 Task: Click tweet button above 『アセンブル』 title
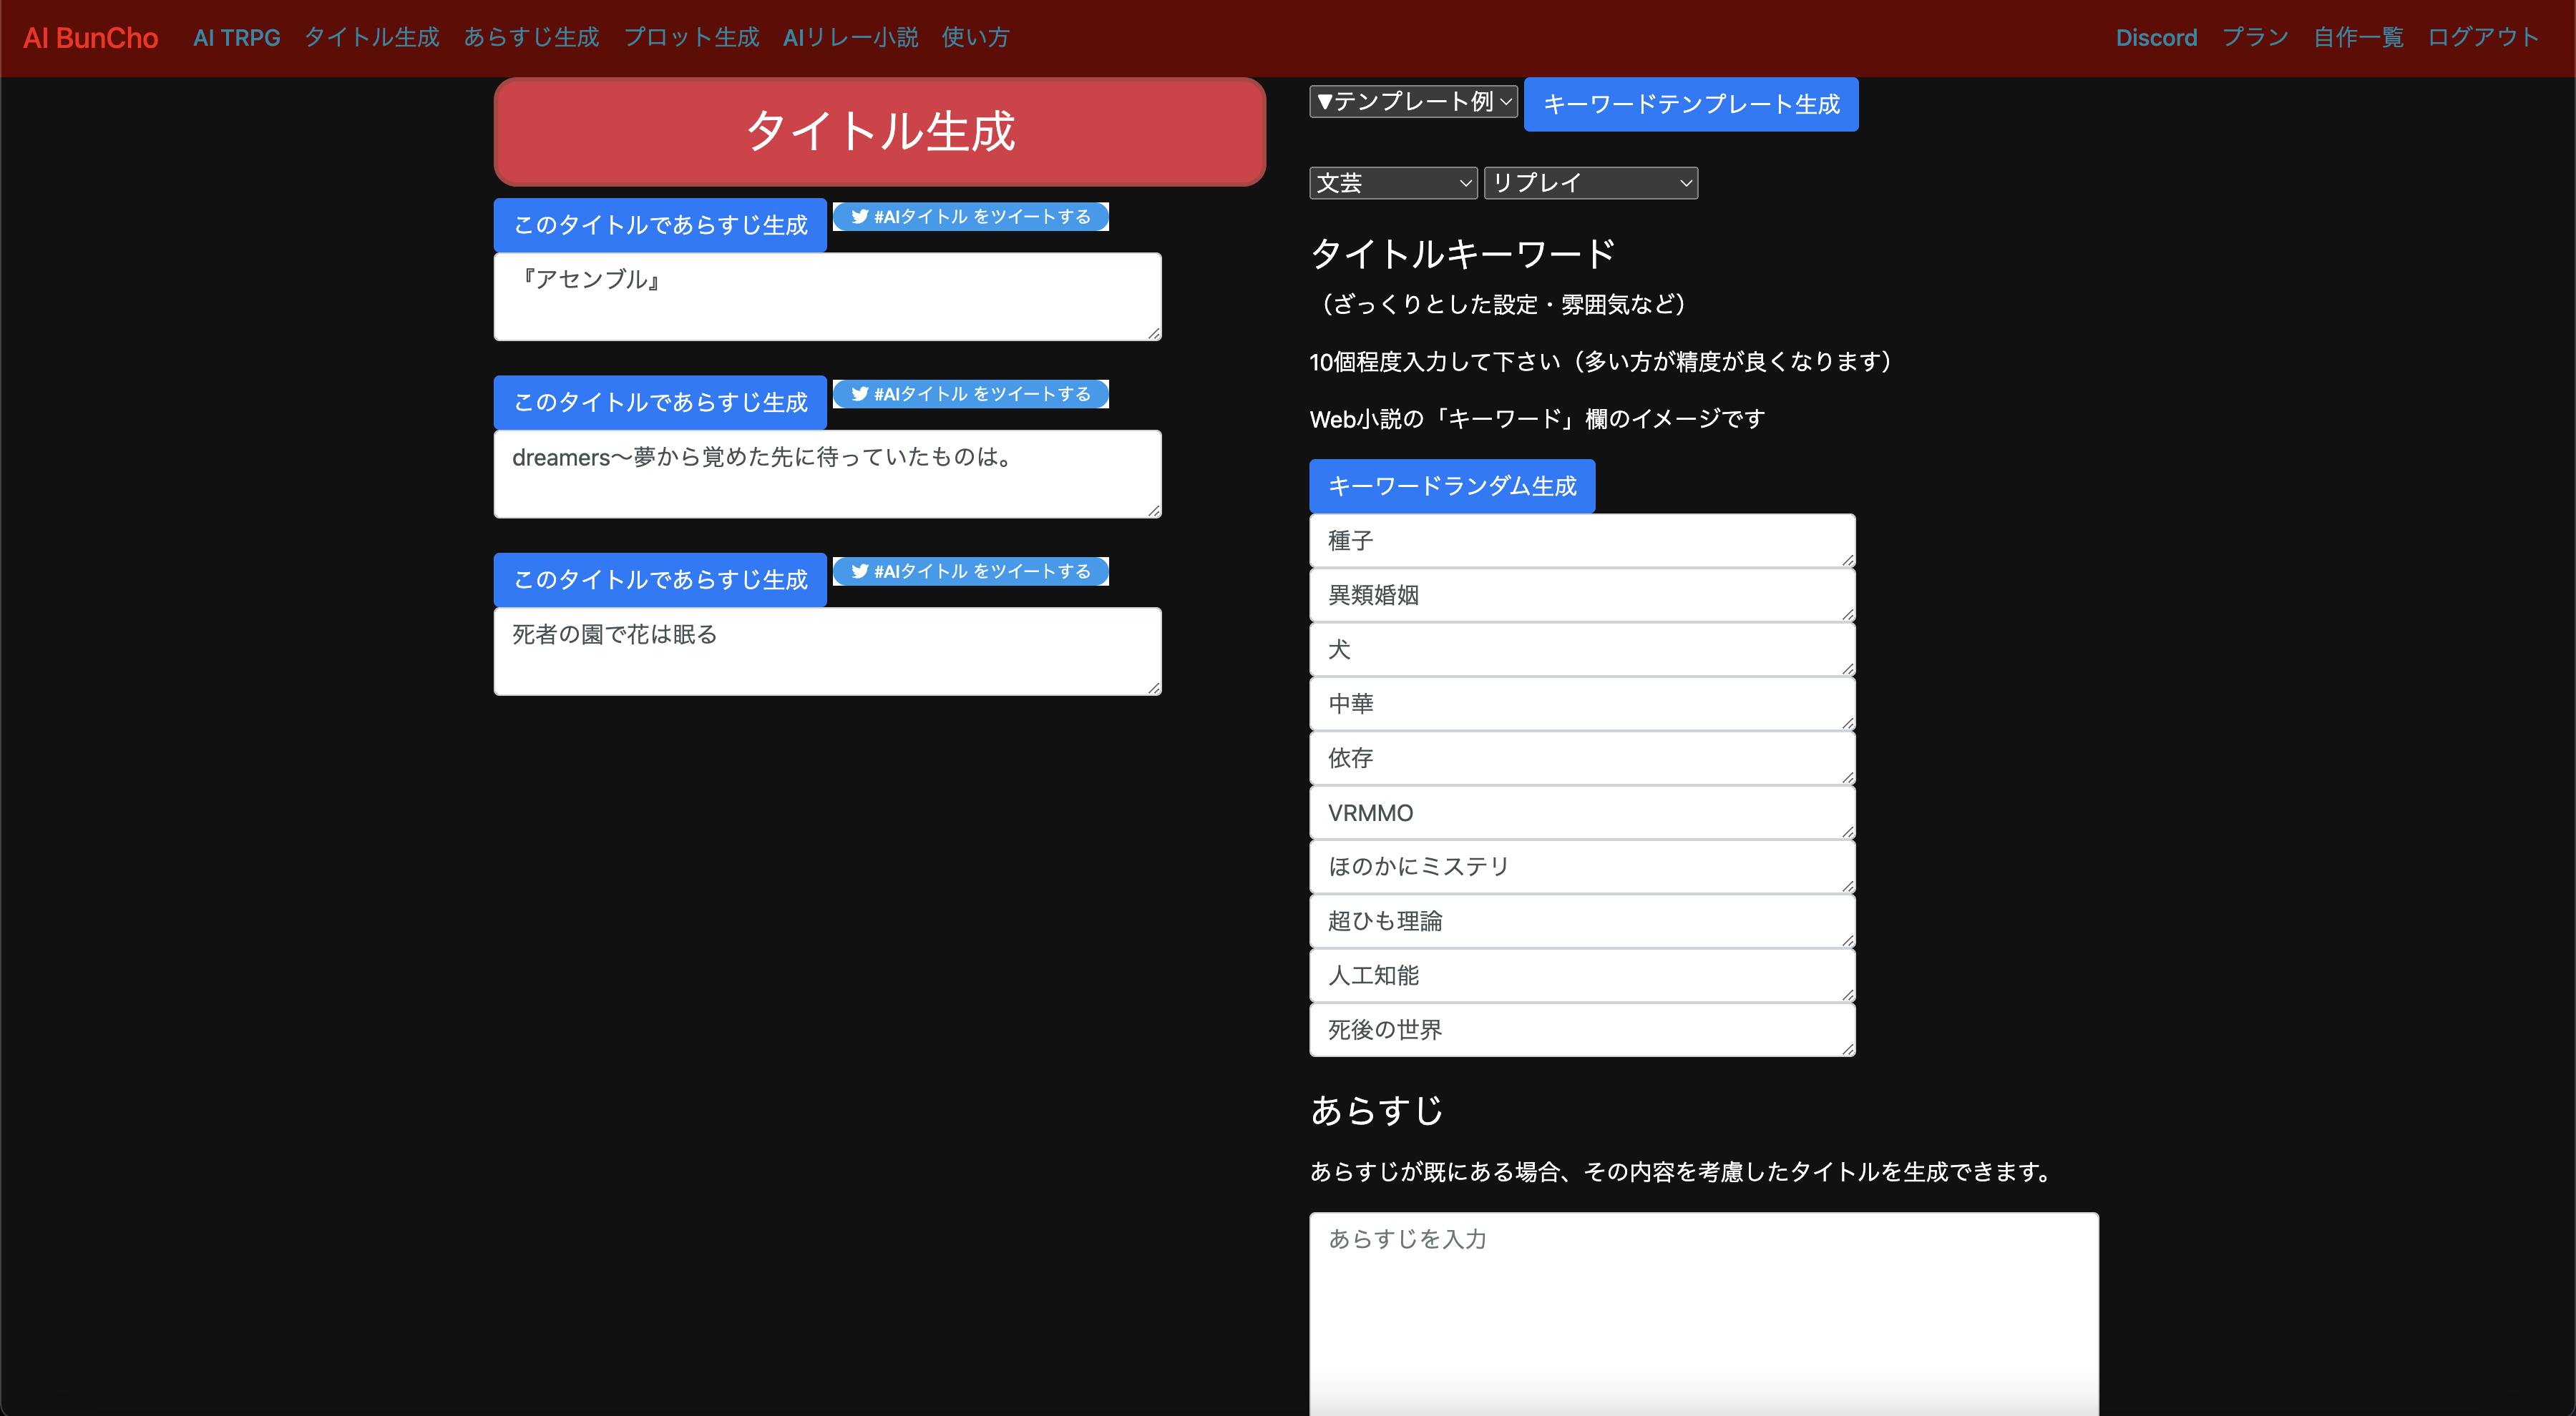pyautogui.click(x=970, y=217)
